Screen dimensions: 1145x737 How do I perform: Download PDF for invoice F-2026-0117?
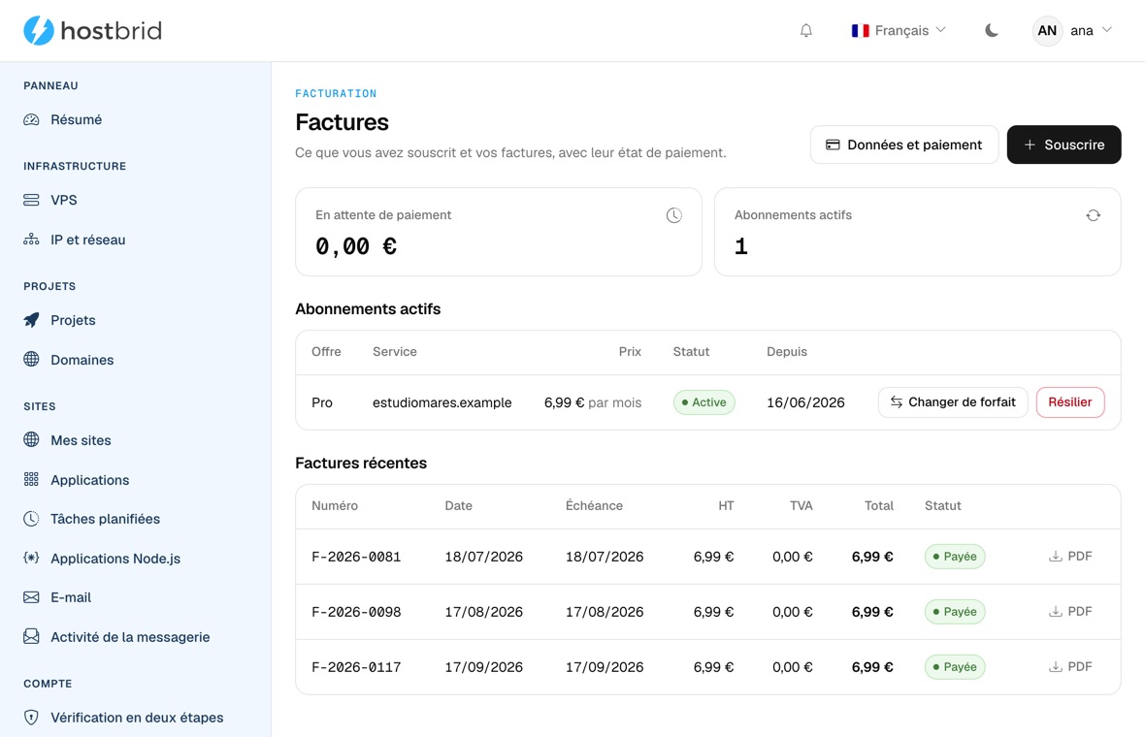point(1070,666)
